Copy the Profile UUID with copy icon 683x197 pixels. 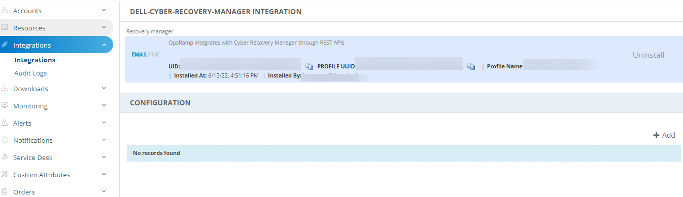pyautogui.click(x=471, y=66)
